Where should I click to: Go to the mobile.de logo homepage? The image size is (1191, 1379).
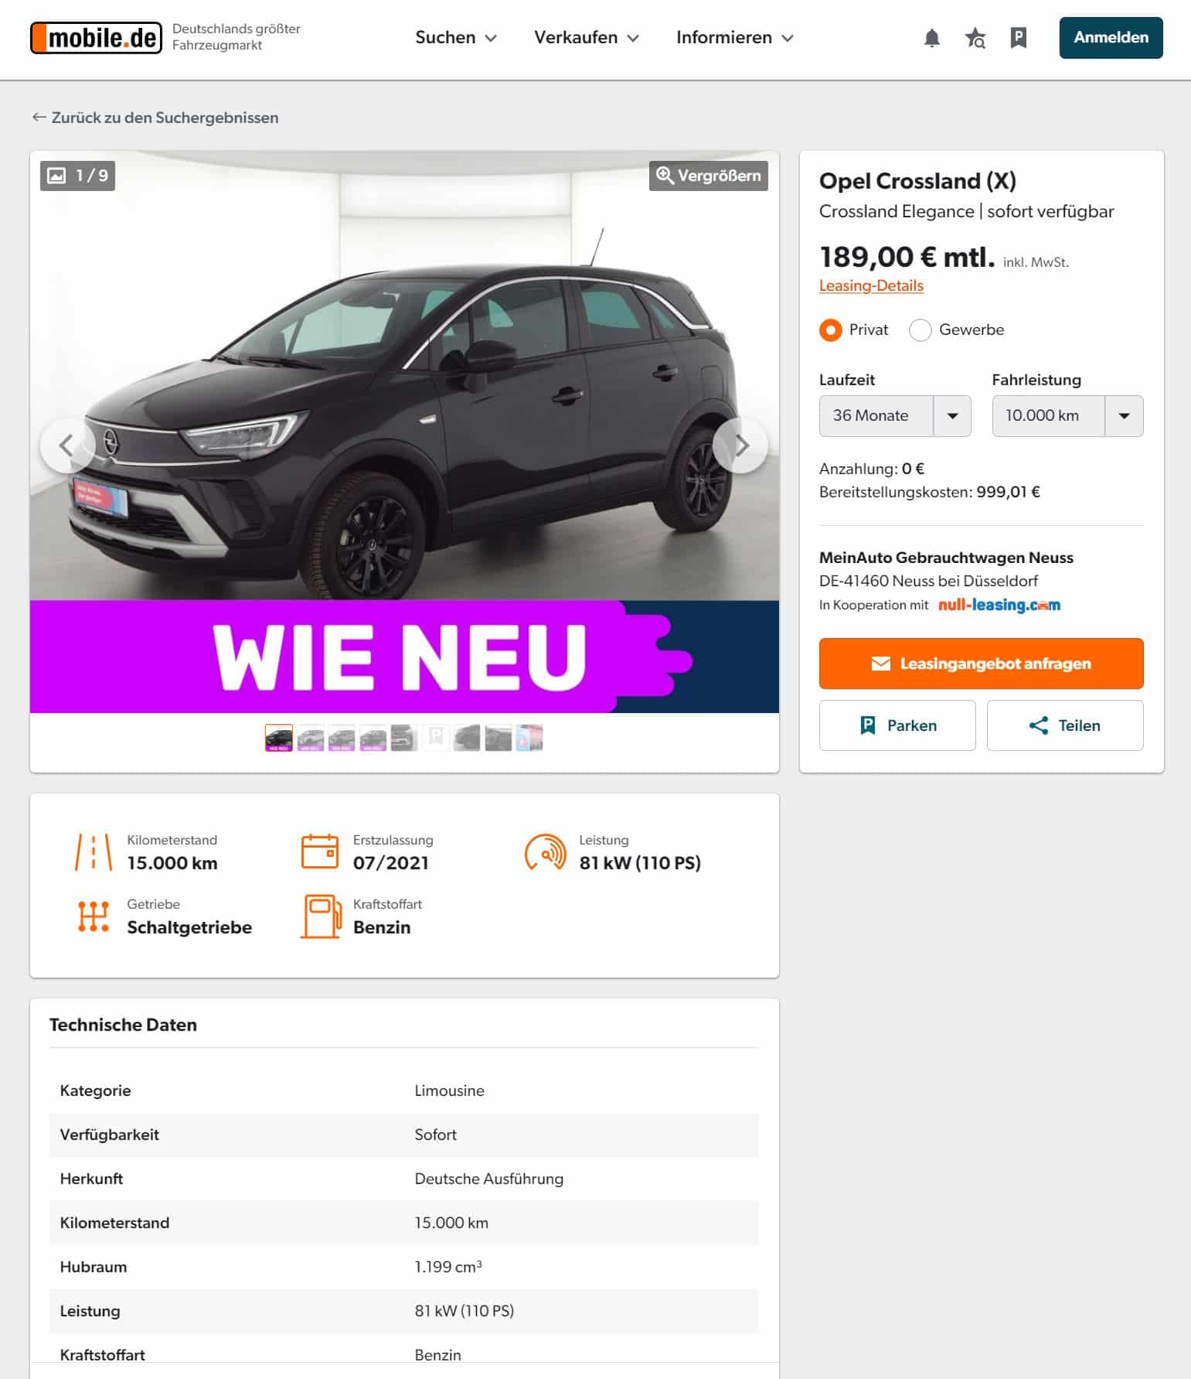click(x=97, y=37)
